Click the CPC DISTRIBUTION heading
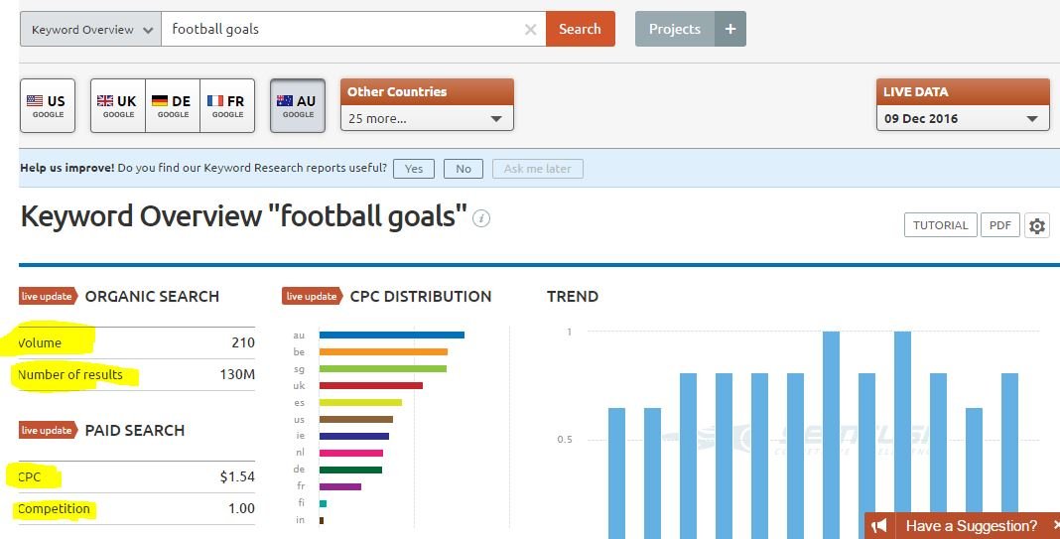 [421, 296]
